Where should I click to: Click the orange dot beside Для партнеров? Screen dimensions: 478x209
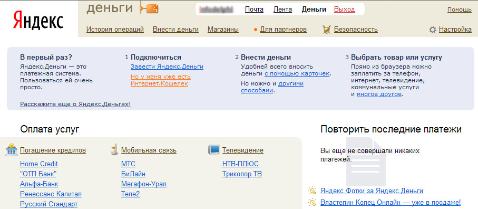256,30
